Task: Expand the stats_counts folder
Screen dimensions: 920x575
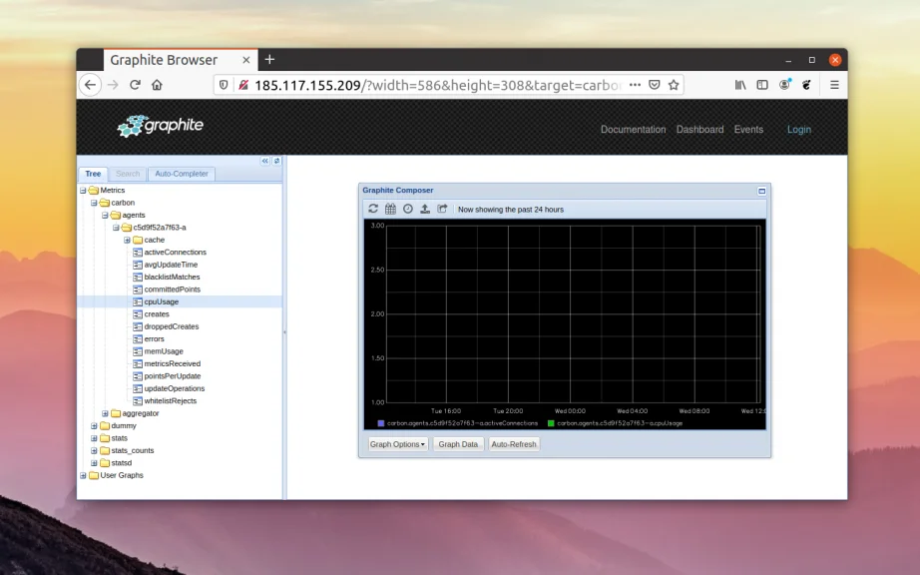Action: (94, 450)
